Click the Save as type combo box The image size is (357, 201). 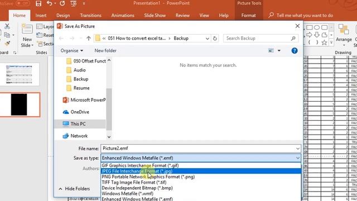pyautogui.click(x=201, y=158)
